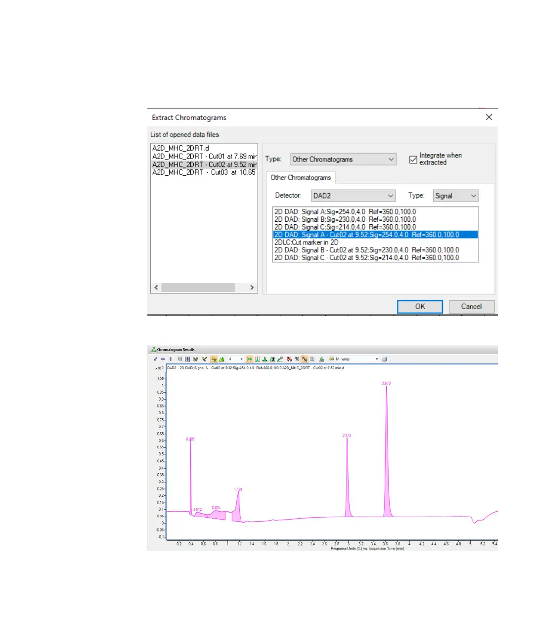Click the black percent label icon
Screen dimensions: 534x640
[x=297, y=359]
